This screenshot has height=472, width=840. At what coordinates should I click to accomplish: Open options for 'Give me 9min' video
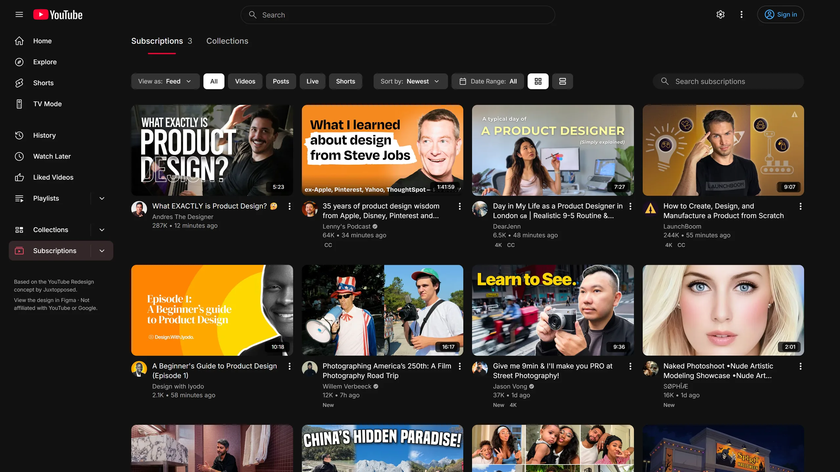pyautogui.click(x=630, y=366)
